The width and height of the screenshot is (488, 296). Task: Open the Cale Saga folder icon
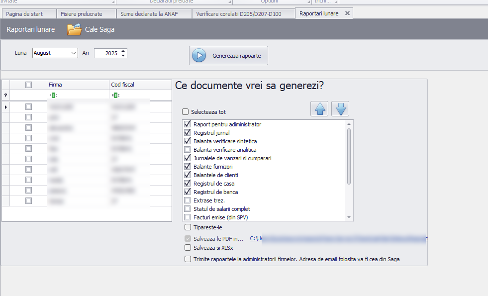point(74,30)
